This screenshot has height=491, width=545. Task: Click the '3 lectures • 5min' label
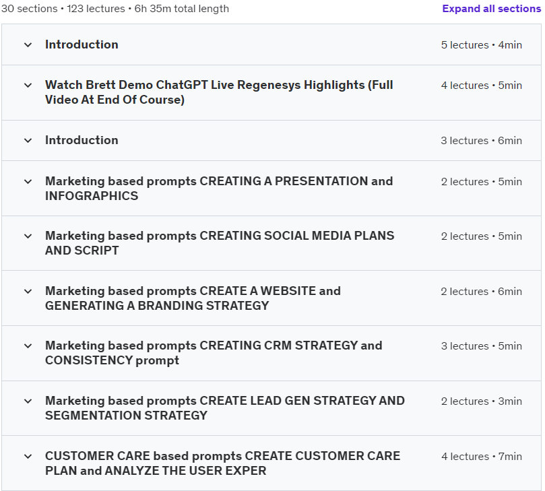[x=482, y=346]
